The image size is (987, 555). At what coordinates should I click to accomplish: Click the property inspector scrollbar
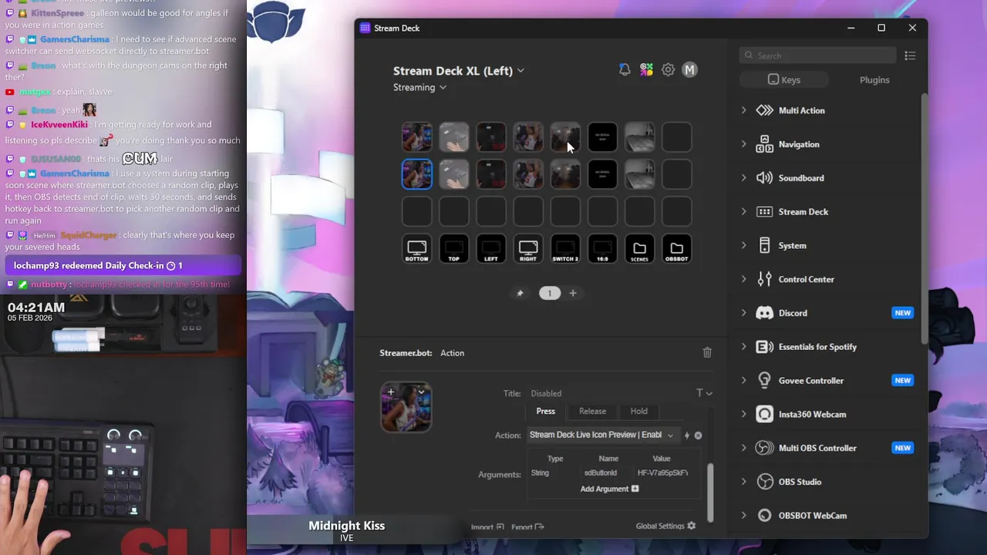pos(710,492)
